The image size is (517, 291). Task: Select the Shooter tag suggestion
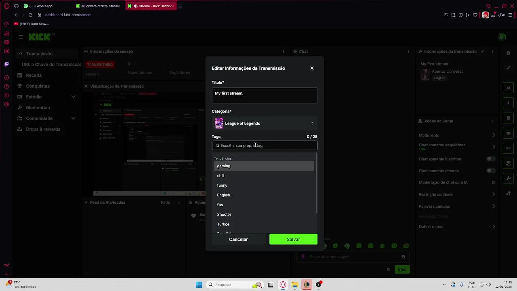[x=264, y=215]
